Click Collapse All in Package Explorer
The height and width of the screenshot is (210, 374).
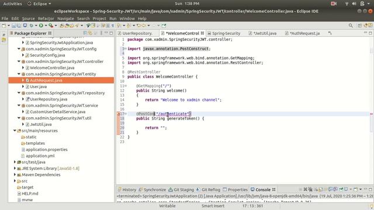click(85, 33)
